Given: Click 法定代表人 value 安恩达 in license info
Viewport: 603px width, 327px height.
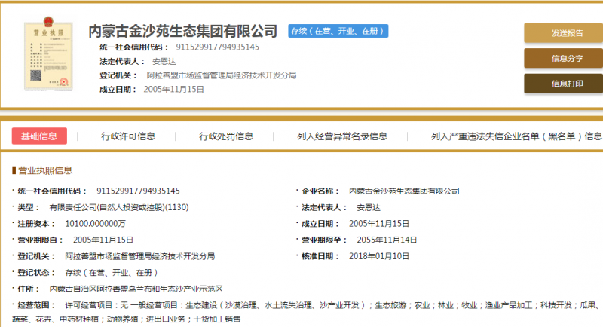Looking at the screenshot, I should coord(369,207).
